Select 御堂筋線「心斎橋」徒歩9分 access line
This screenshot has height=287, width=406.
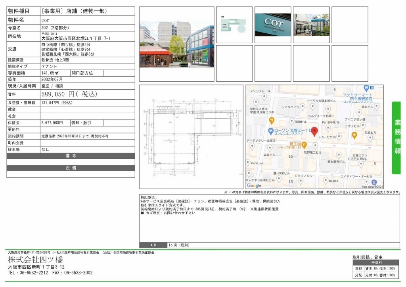click(x=66, y=49)
